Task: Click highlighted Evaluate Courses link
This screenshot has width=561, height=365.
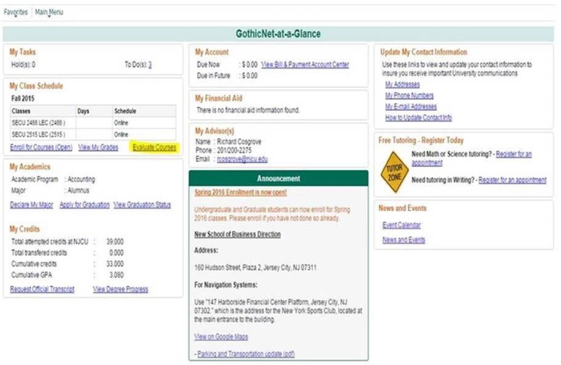Action: pos(154,147)
